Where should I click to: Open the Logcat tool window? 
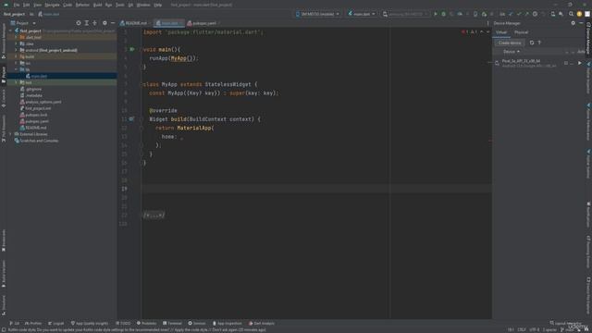55,323
